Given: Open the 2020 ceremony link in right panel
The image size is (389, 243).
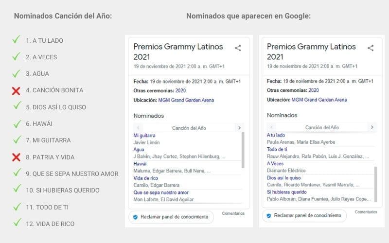Looking at the screenshot, I should point(313,90).
